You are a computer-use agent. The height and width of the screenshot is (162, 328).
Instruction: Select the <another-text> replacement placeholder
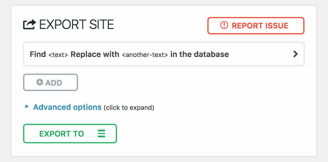click(145, 55)
